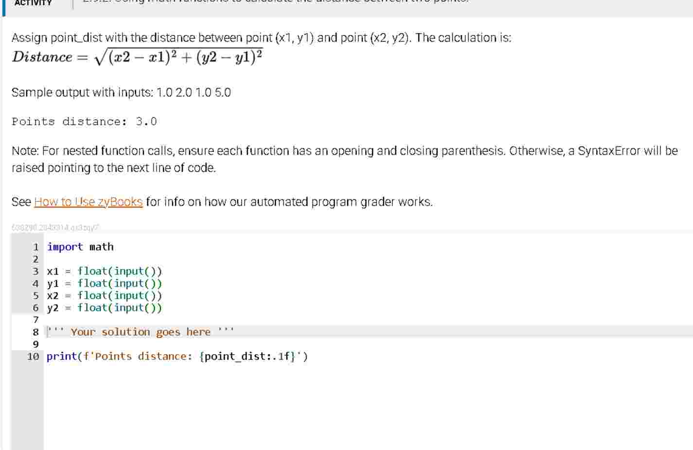This screenshot has height=450, width=693.
Task: Click the Points distance sample output text
Action: coord(84,122)
